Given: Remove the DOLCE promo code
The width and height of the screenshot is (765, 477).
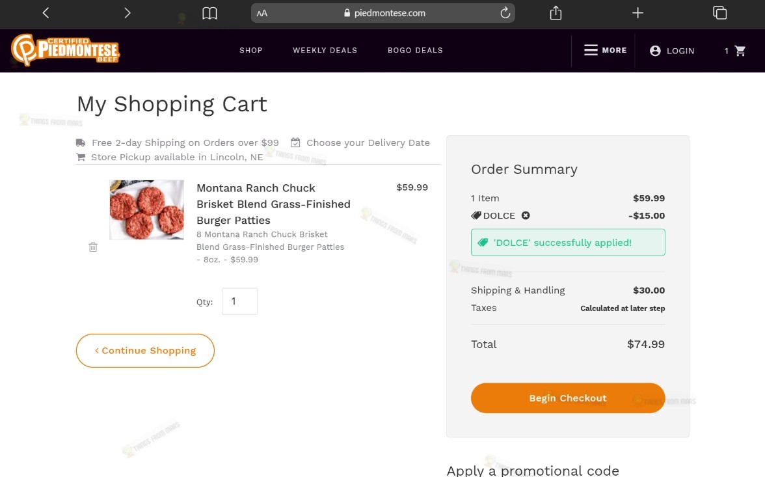Looking at the screenshot, I should coord(526,215).
